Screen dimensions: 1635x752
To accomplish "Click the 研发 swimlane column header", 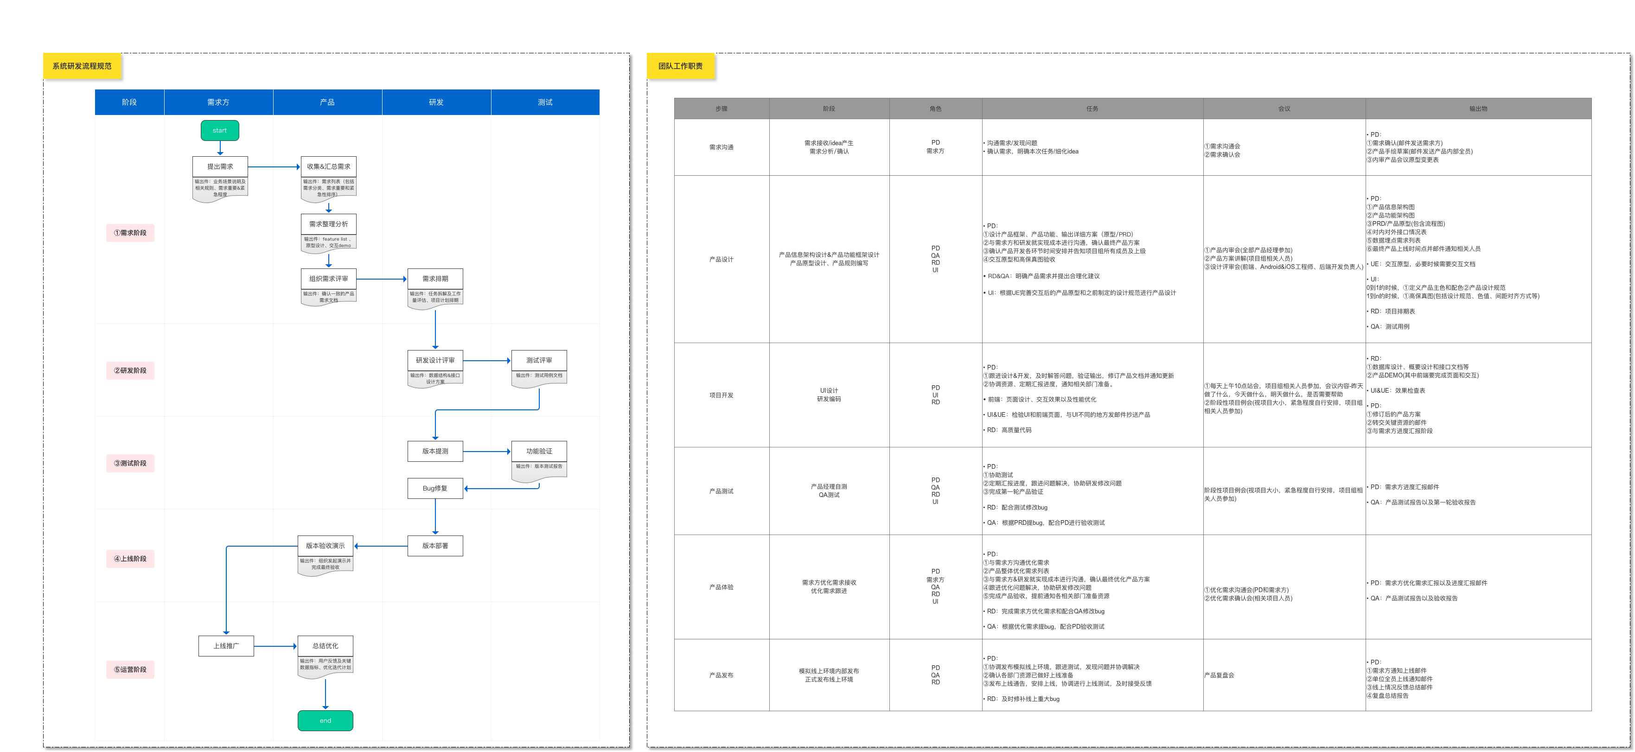I will [x=436, y=102].
